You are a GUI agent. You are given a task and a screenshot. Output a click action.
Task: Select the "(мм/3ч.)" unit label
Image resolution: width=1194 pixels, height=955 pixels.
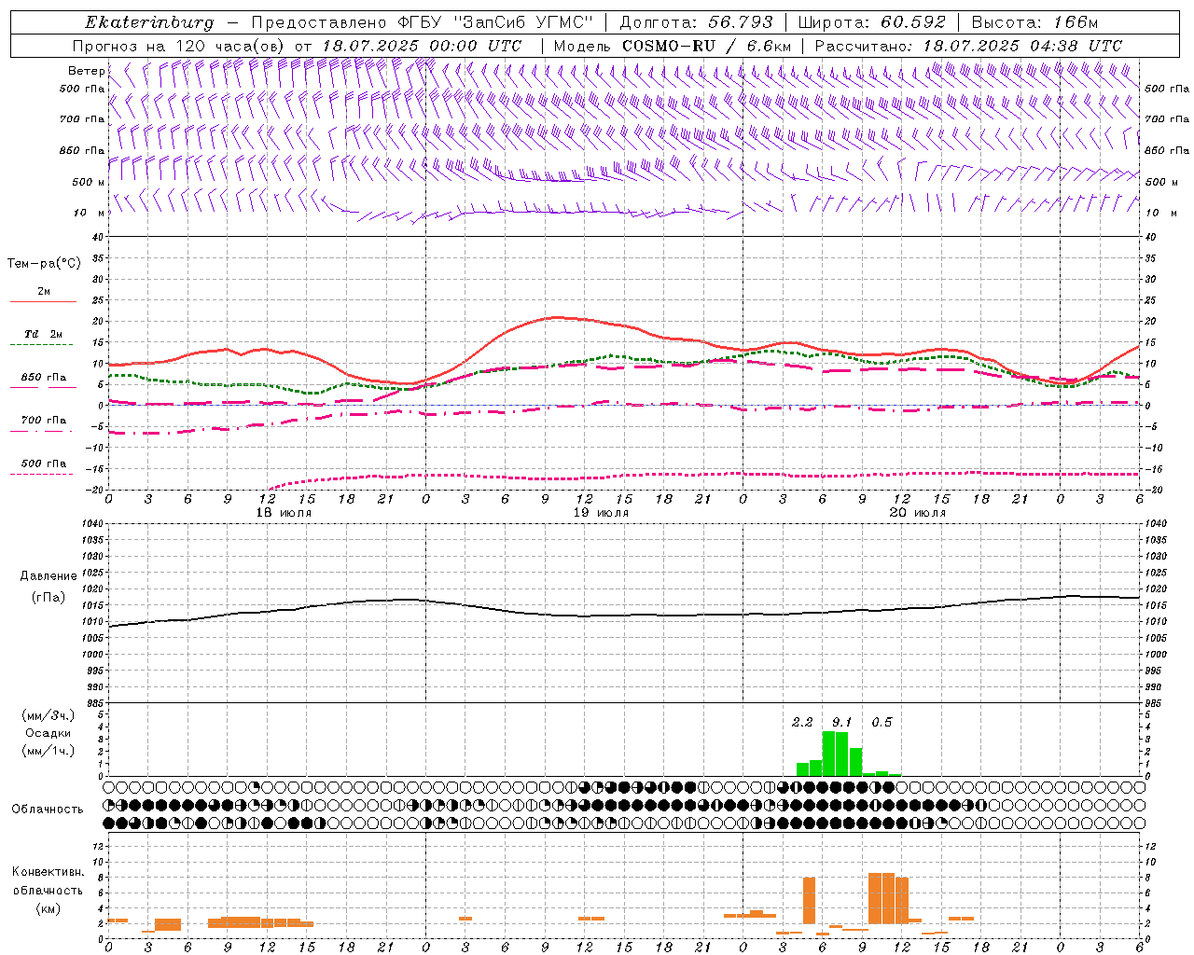(x=49, y=715)
